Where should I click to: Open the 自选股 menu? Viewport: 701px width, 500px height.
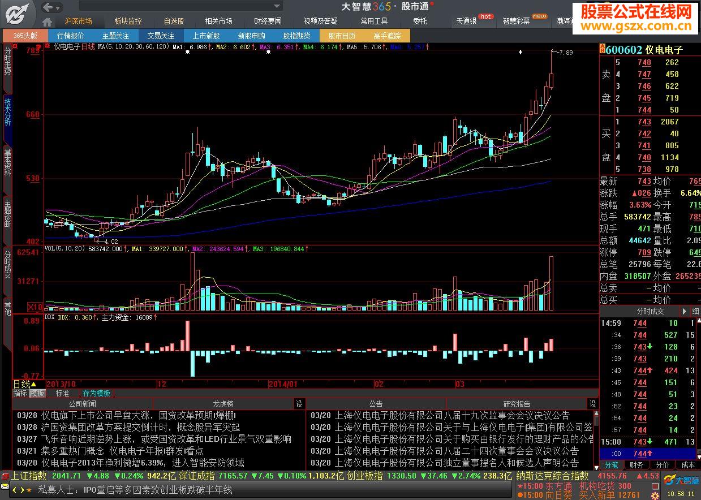(x=174, y=21)
